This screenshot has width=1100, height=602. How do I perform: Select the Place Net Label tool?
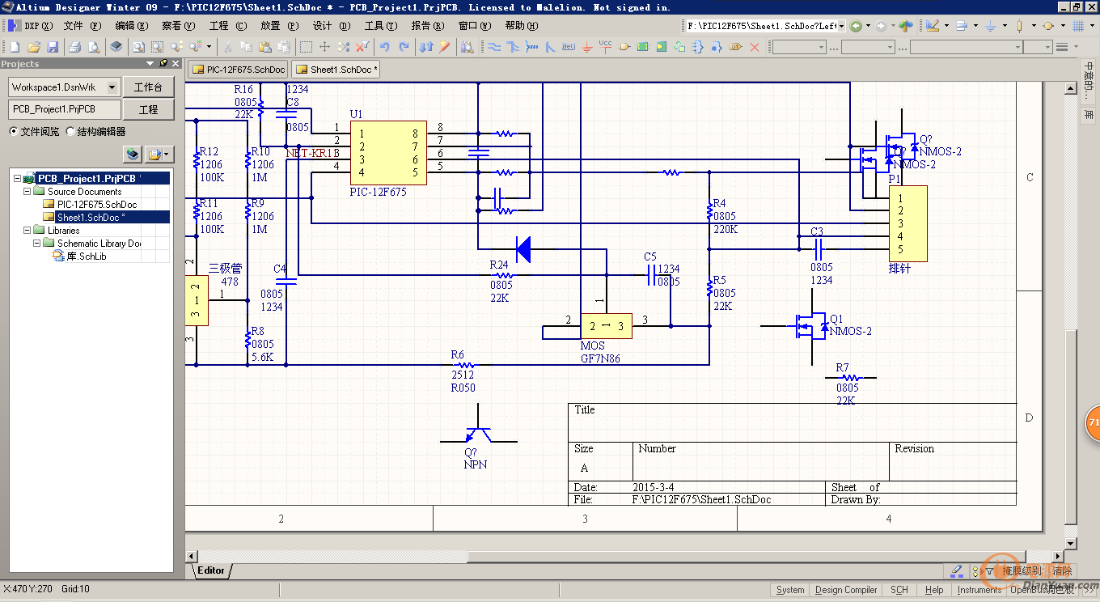(x=569, y=47)
